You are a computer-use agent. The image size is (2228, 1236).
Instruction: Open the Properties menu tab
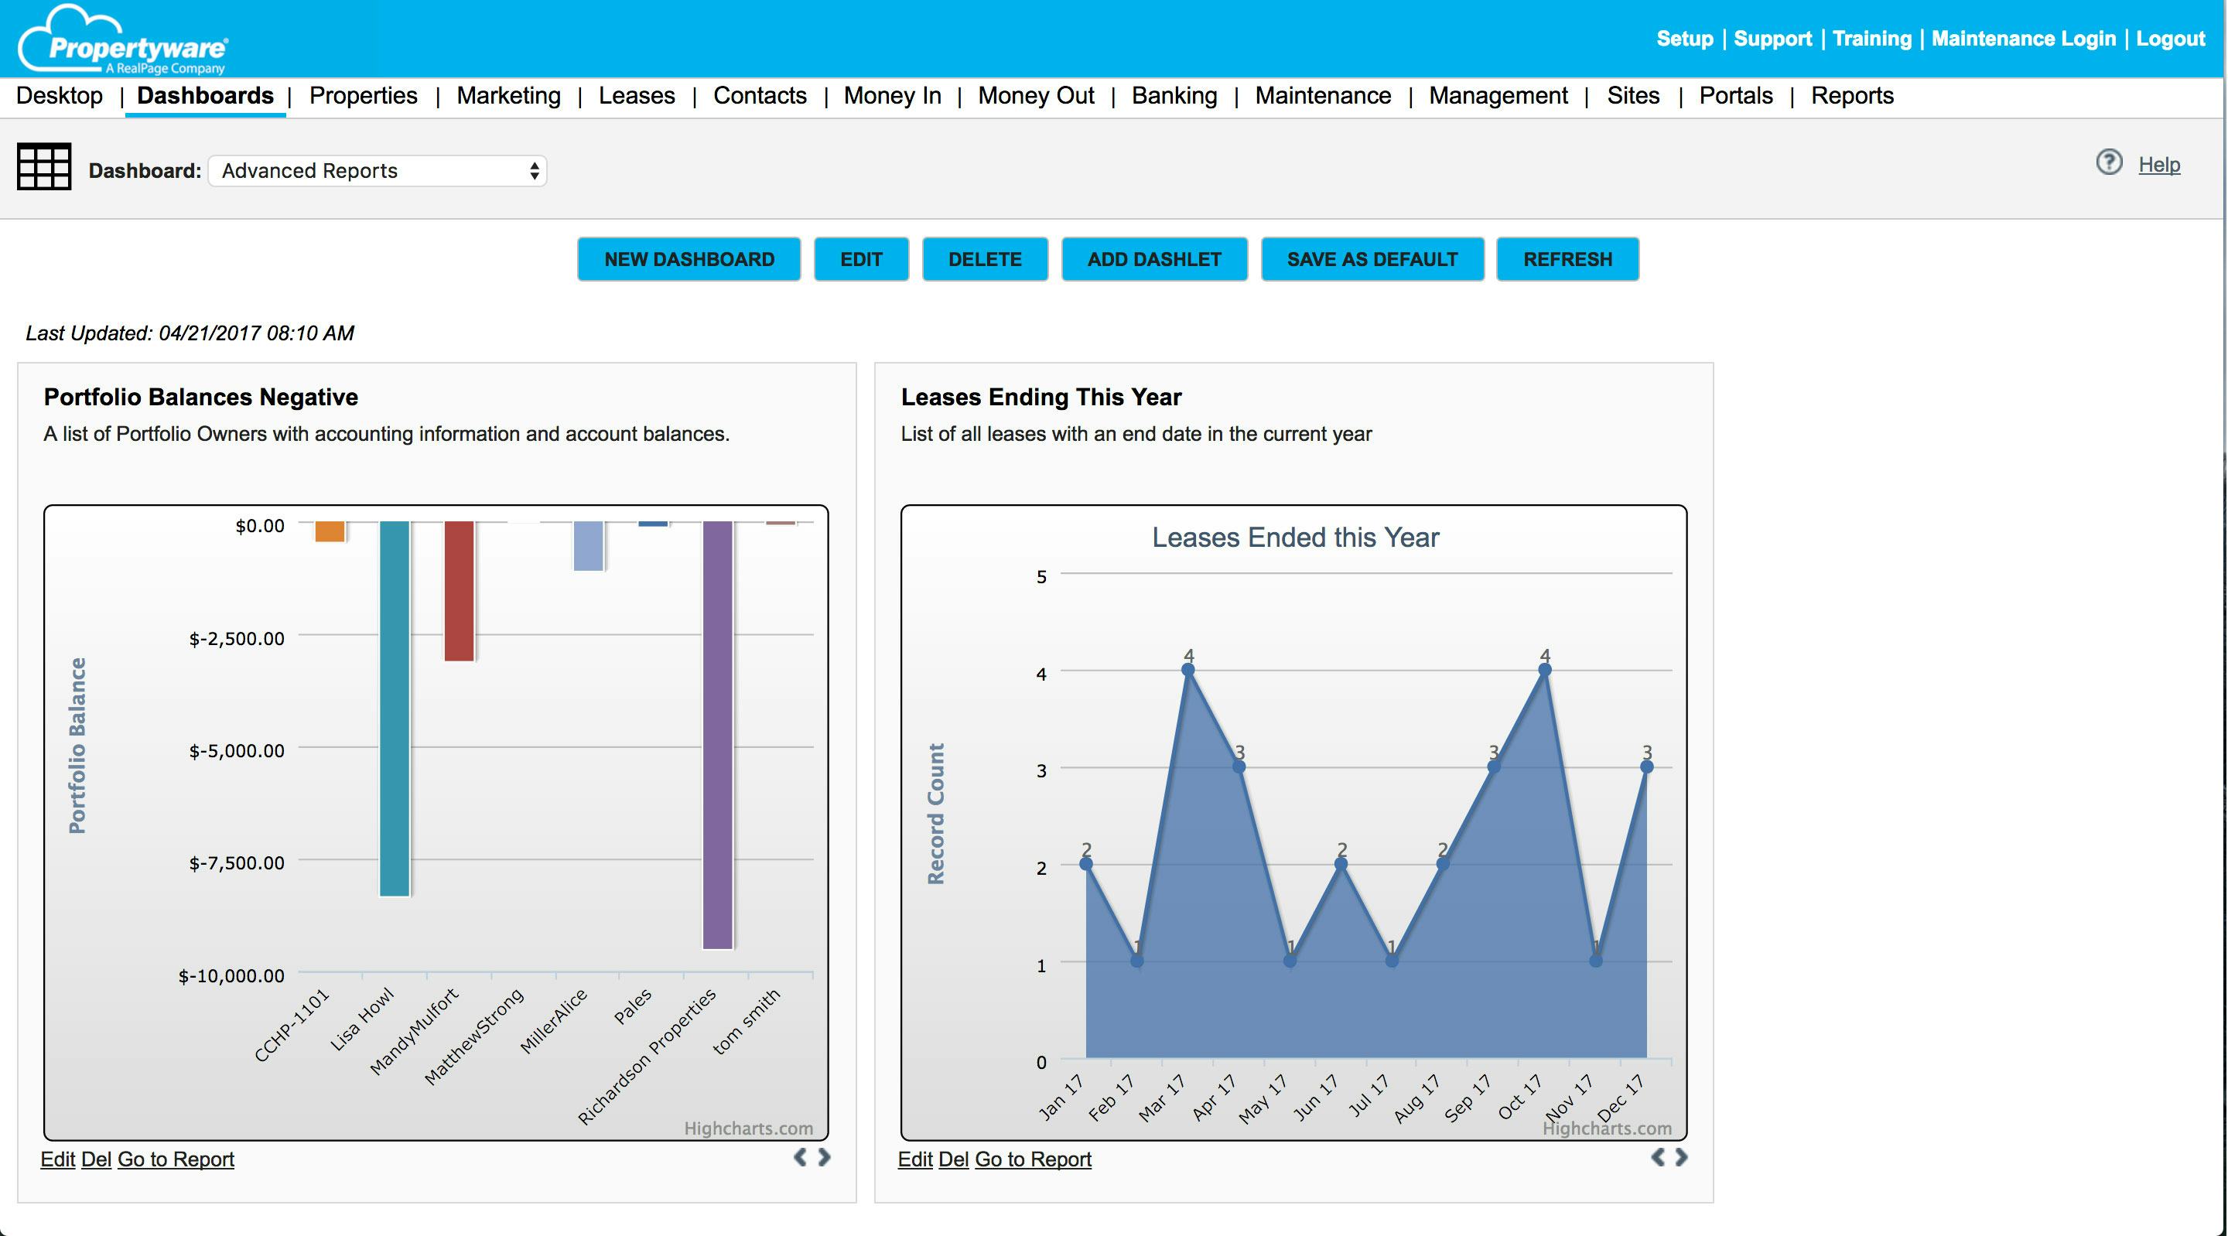(364, 96)
